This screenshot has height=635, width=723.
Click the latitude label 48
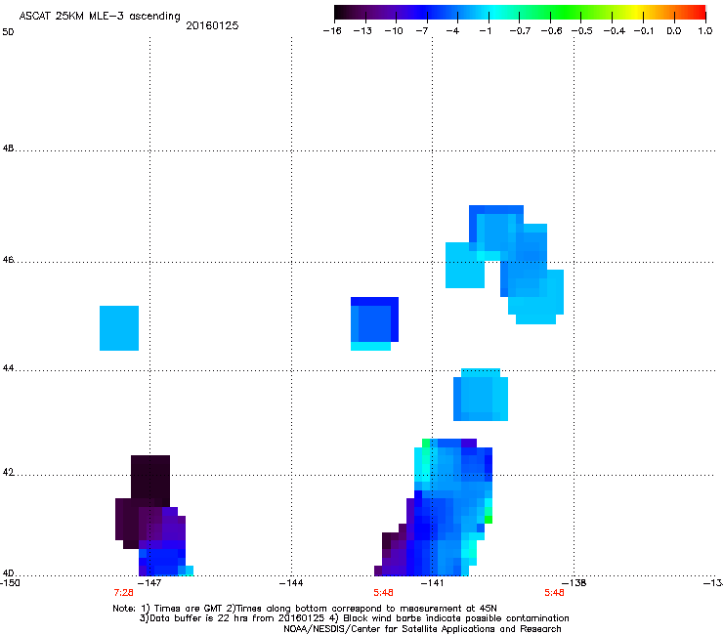click(x=8, y=148)
